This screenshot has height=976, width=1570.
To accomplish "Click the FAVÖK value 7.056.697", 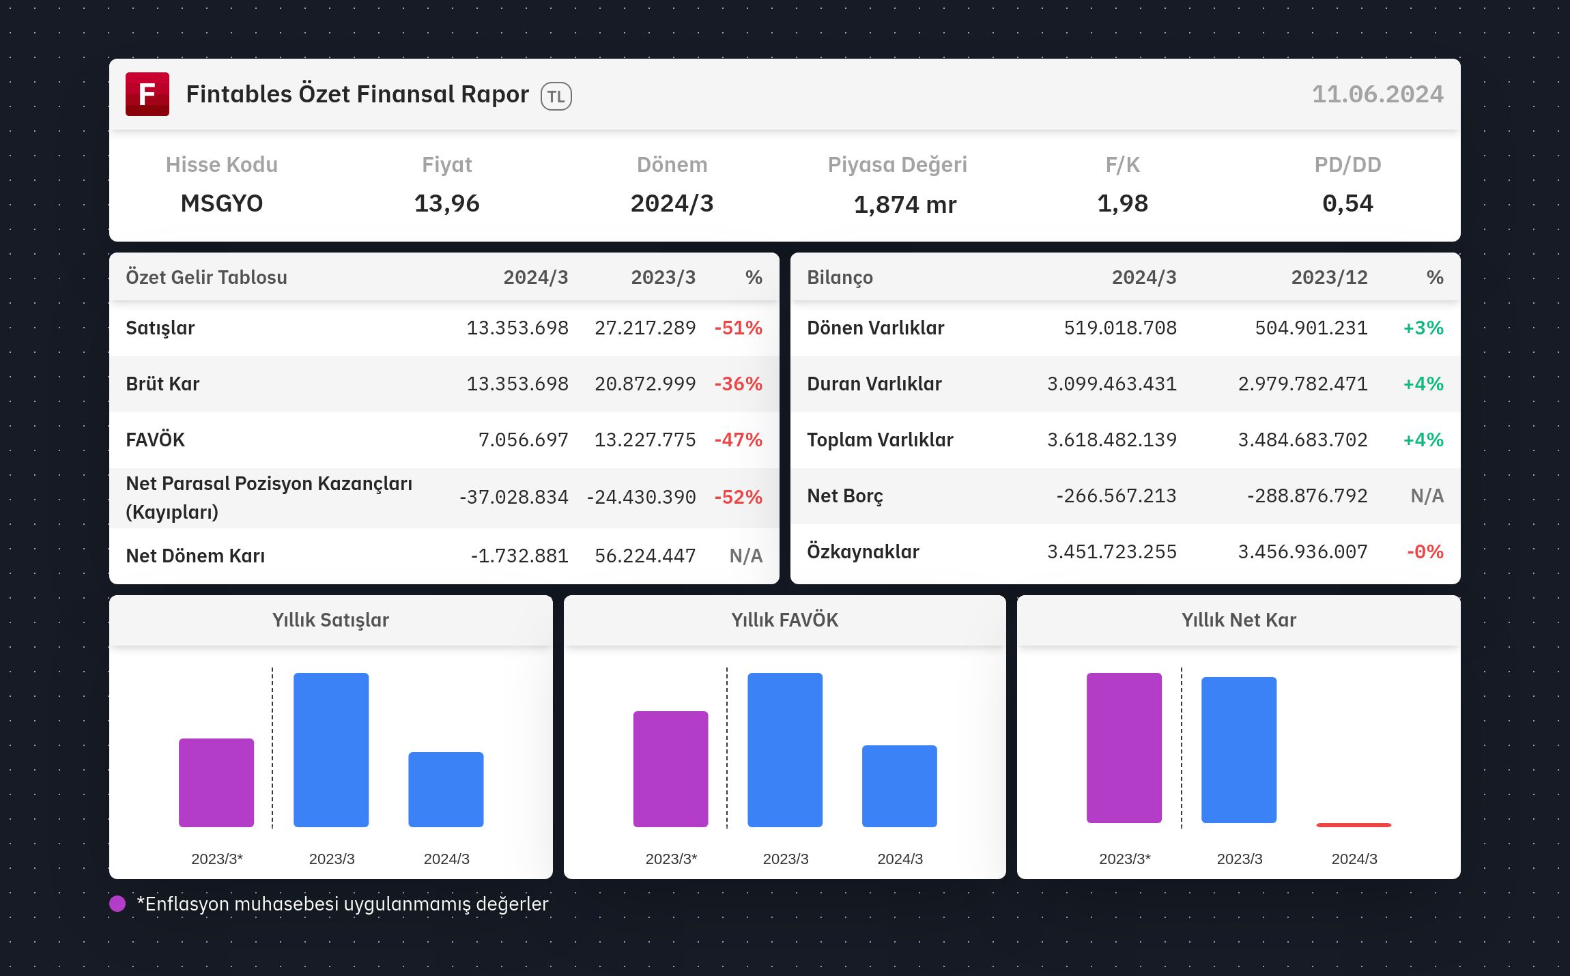I will click(x=523, y=440).
